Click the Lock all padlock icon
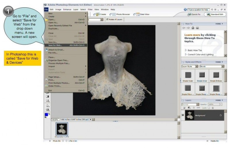230x149 pixels. click(x=213, y=108)
